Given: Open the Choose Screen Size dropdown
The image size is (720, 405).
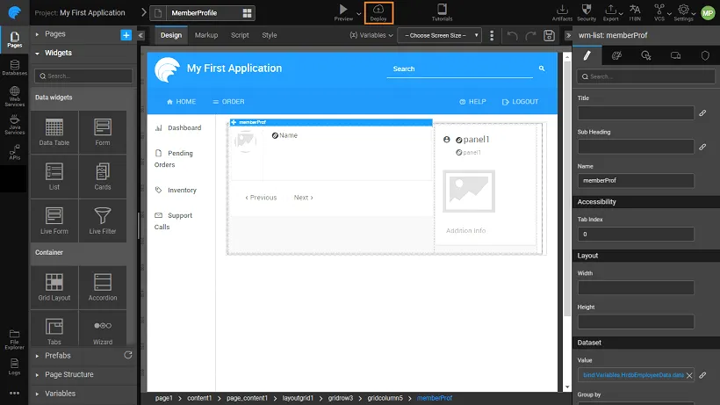Looking at the screenshot, I should (439, 35).
